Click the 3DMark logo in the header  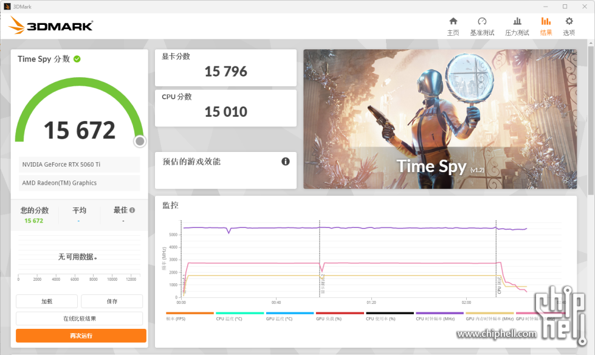pyautogui.click(x=51, y=26)
